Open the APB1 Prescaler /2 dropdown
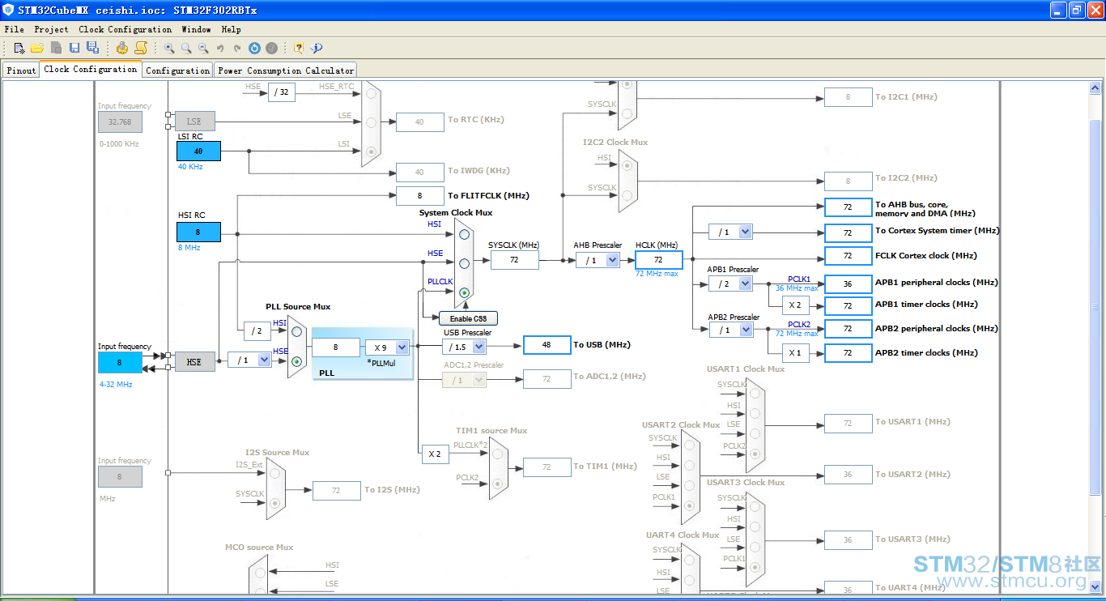Image resolution: width=1106 pixels, height=601 pixels. click(745, 284)
